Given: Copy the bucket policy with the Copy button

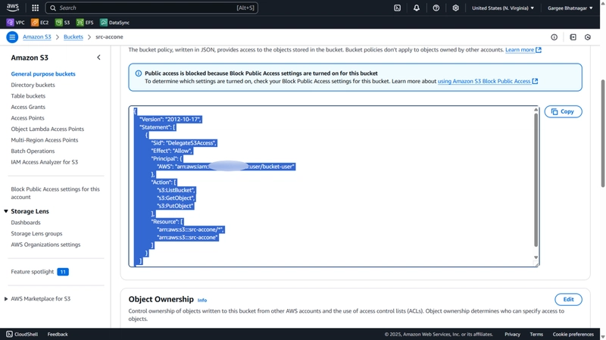Looking at the screenshot, I should coord(563,111).
